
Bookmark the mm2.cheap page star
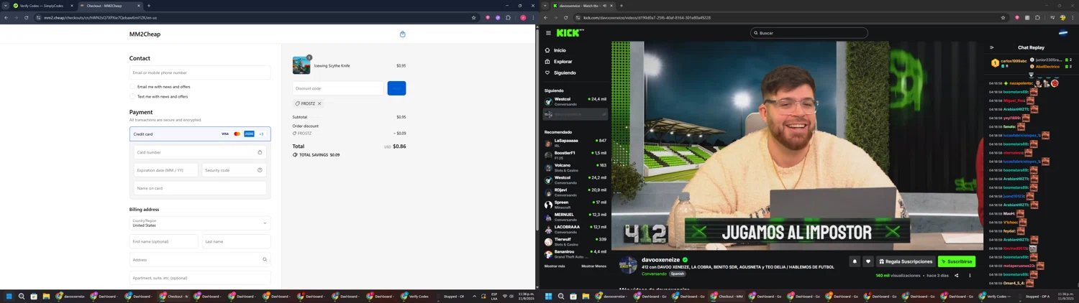pyautogui.click(x=473, y=17)
